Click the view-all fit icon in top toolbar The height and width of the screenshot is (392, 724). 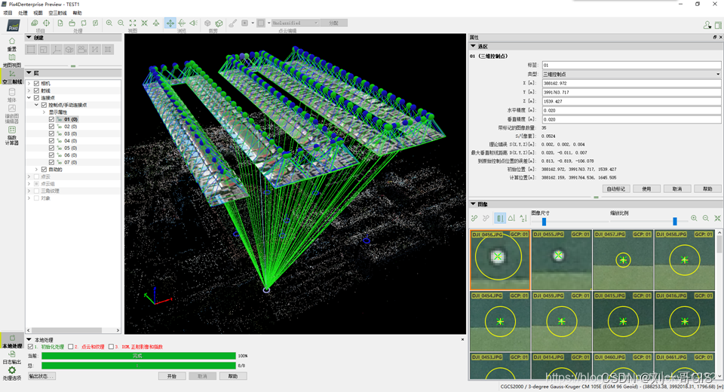[133, 23]
